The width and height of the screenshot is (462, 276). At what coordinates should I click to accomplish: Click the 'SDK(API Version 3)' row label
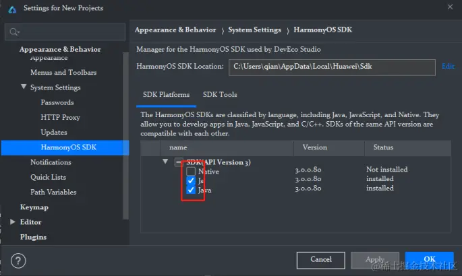[219, 162]
